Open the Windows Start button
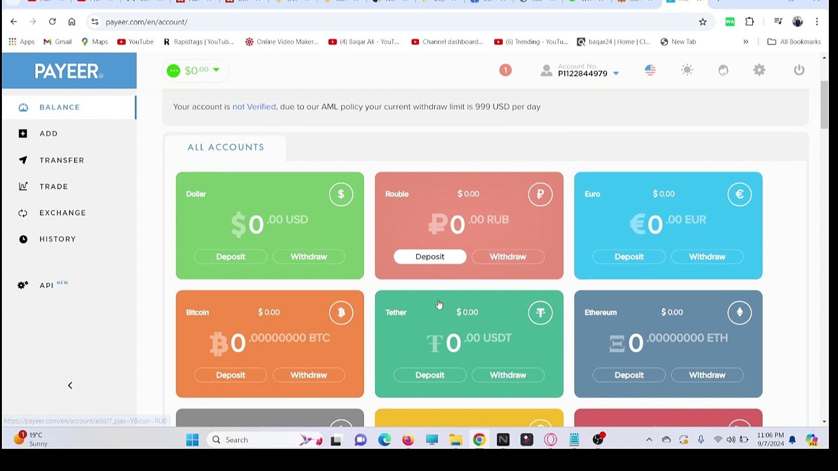Image resolution: width=838 pixels, height=471 pixels. point(192,440)
